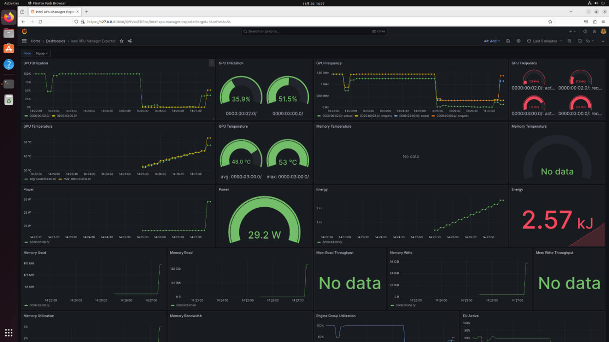
Task: Open the Node variable None dropdown
Action: pyautogui.click(x=42, y=54)
